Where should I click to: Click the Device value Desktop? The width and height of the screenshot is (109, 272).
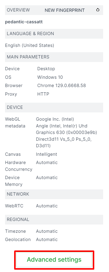[x=46, y=69]
